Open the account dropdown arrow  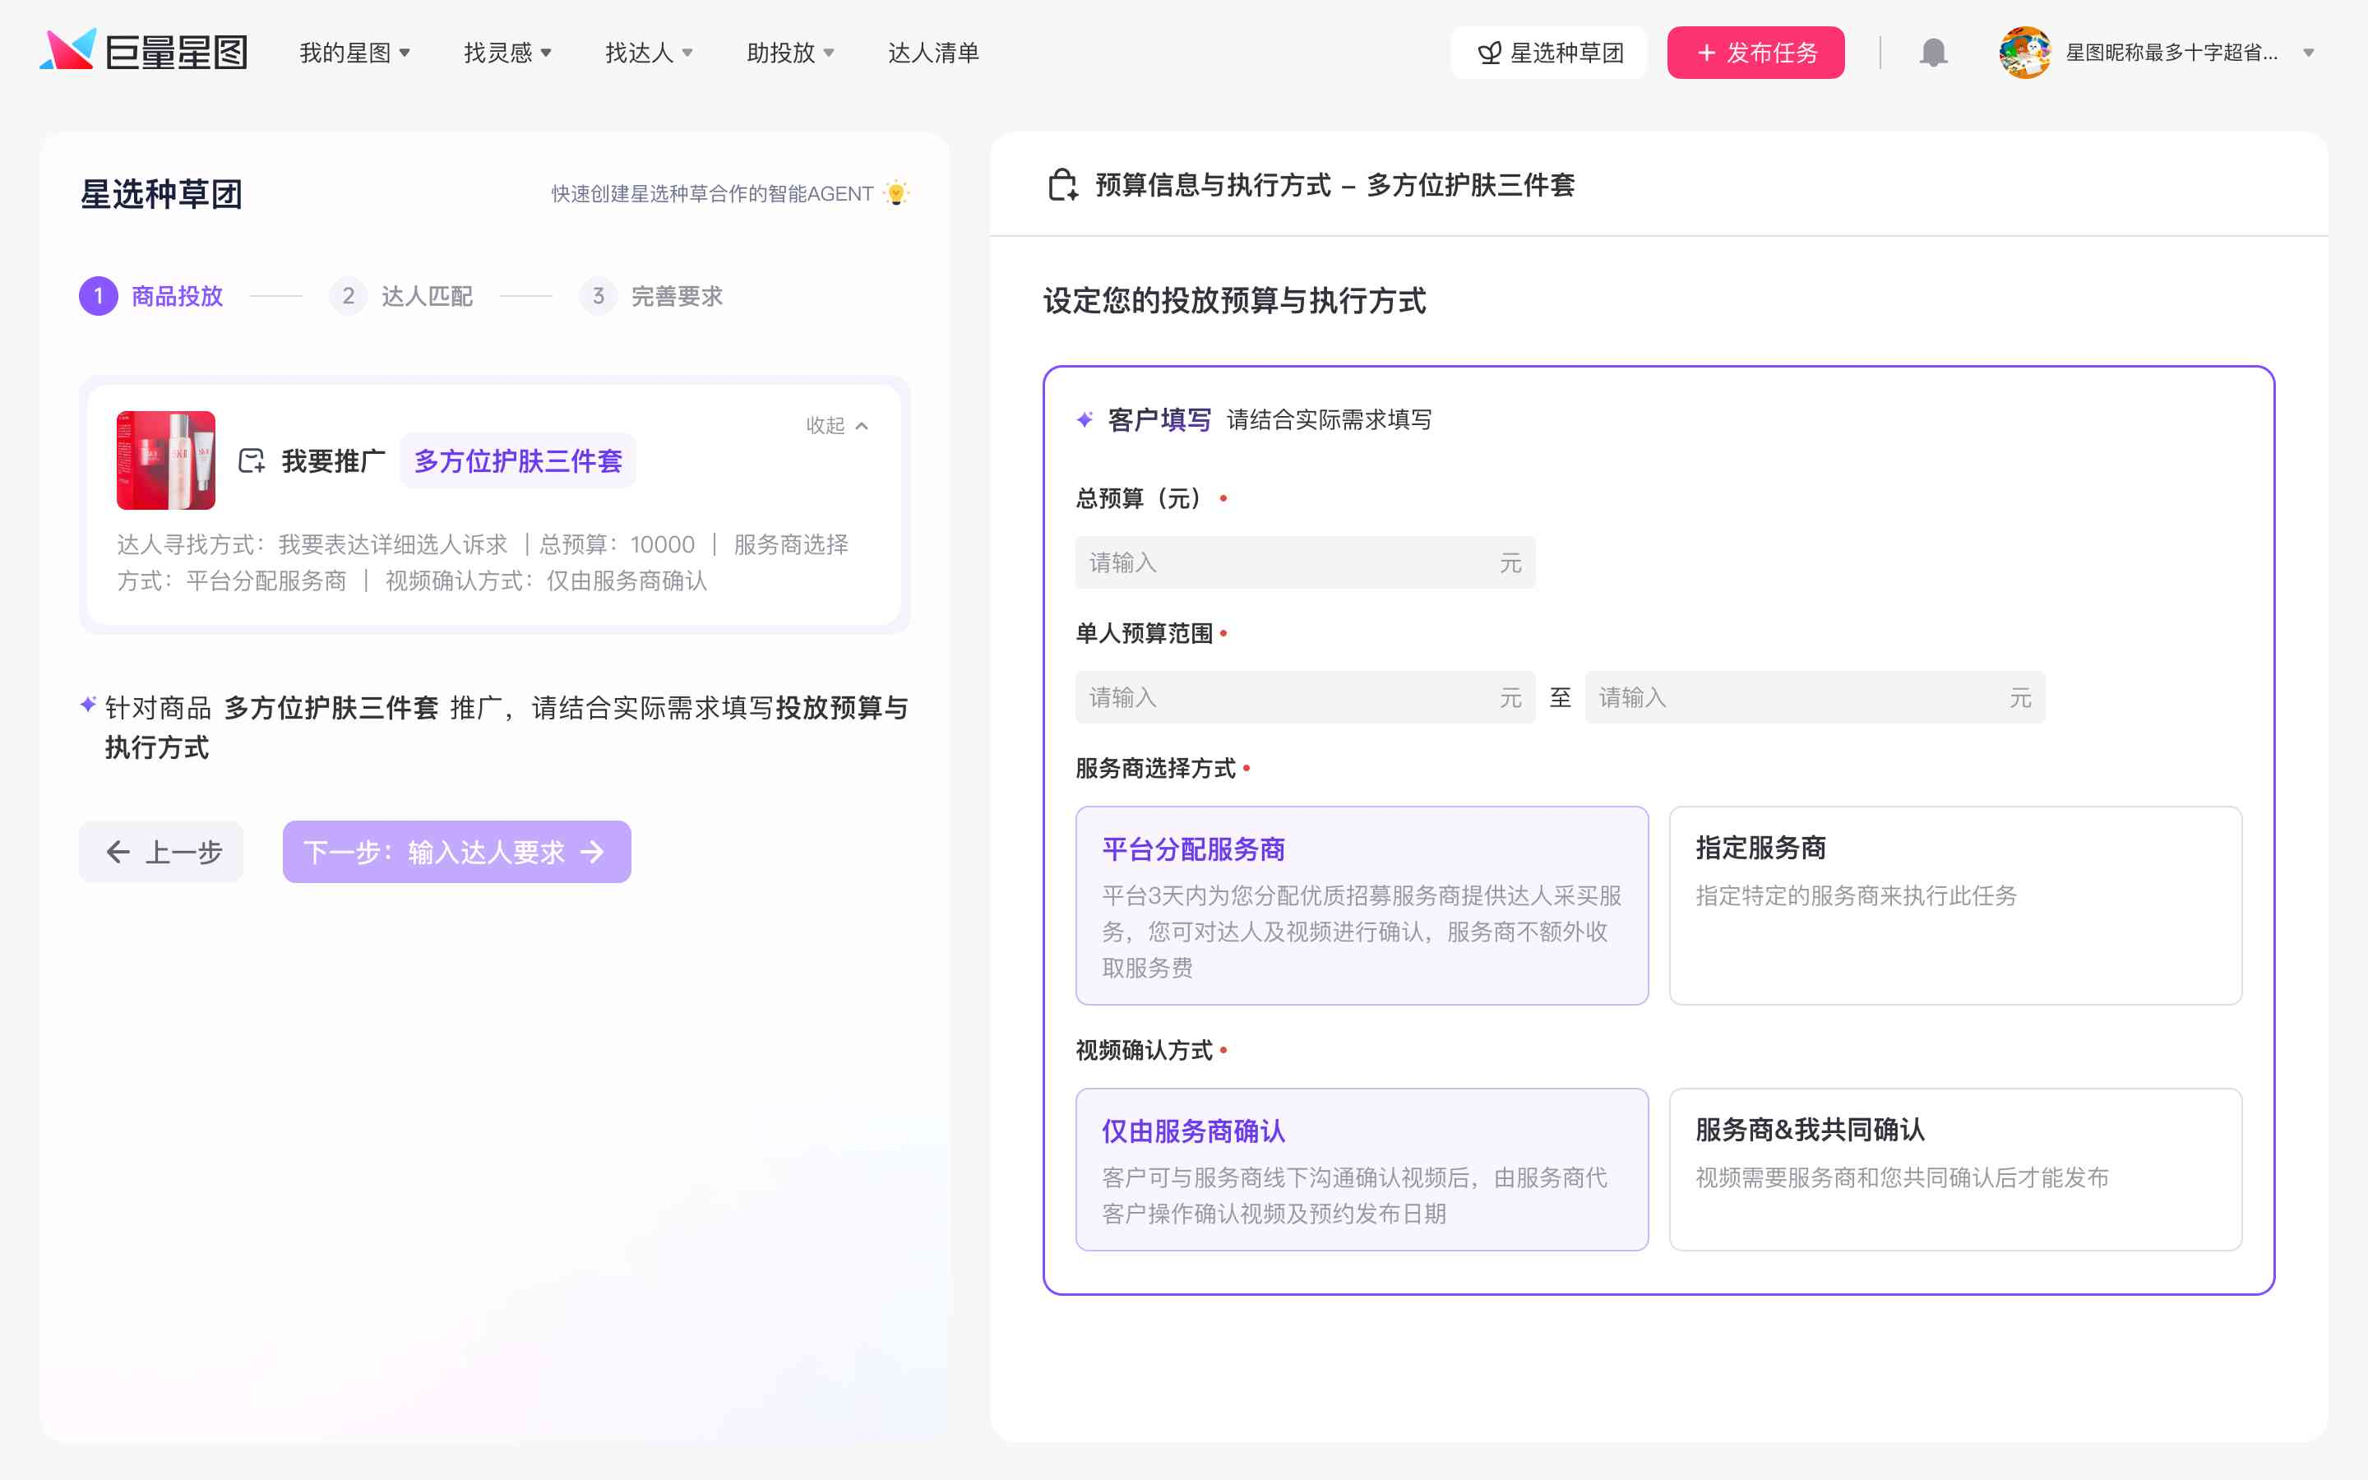pos(2308,53)
